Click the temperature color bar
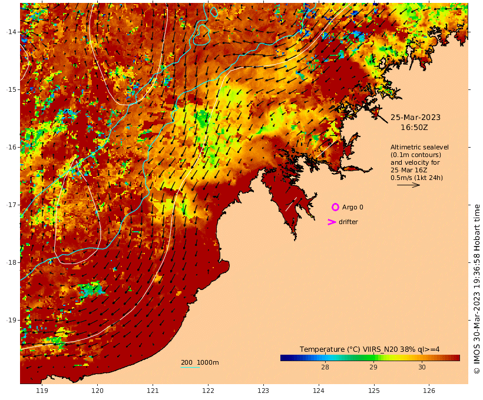This screenshot has width=483, height=400. (370, 358)
